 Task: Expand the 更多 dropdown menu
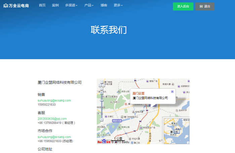click(118, 5)
